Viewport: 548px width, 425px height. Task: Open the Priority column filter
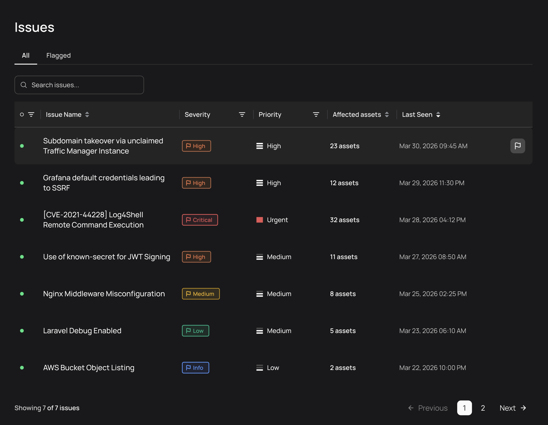(316, 114)
